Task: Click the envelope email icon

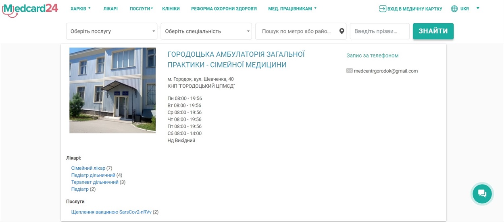Action: coord(350,71)
